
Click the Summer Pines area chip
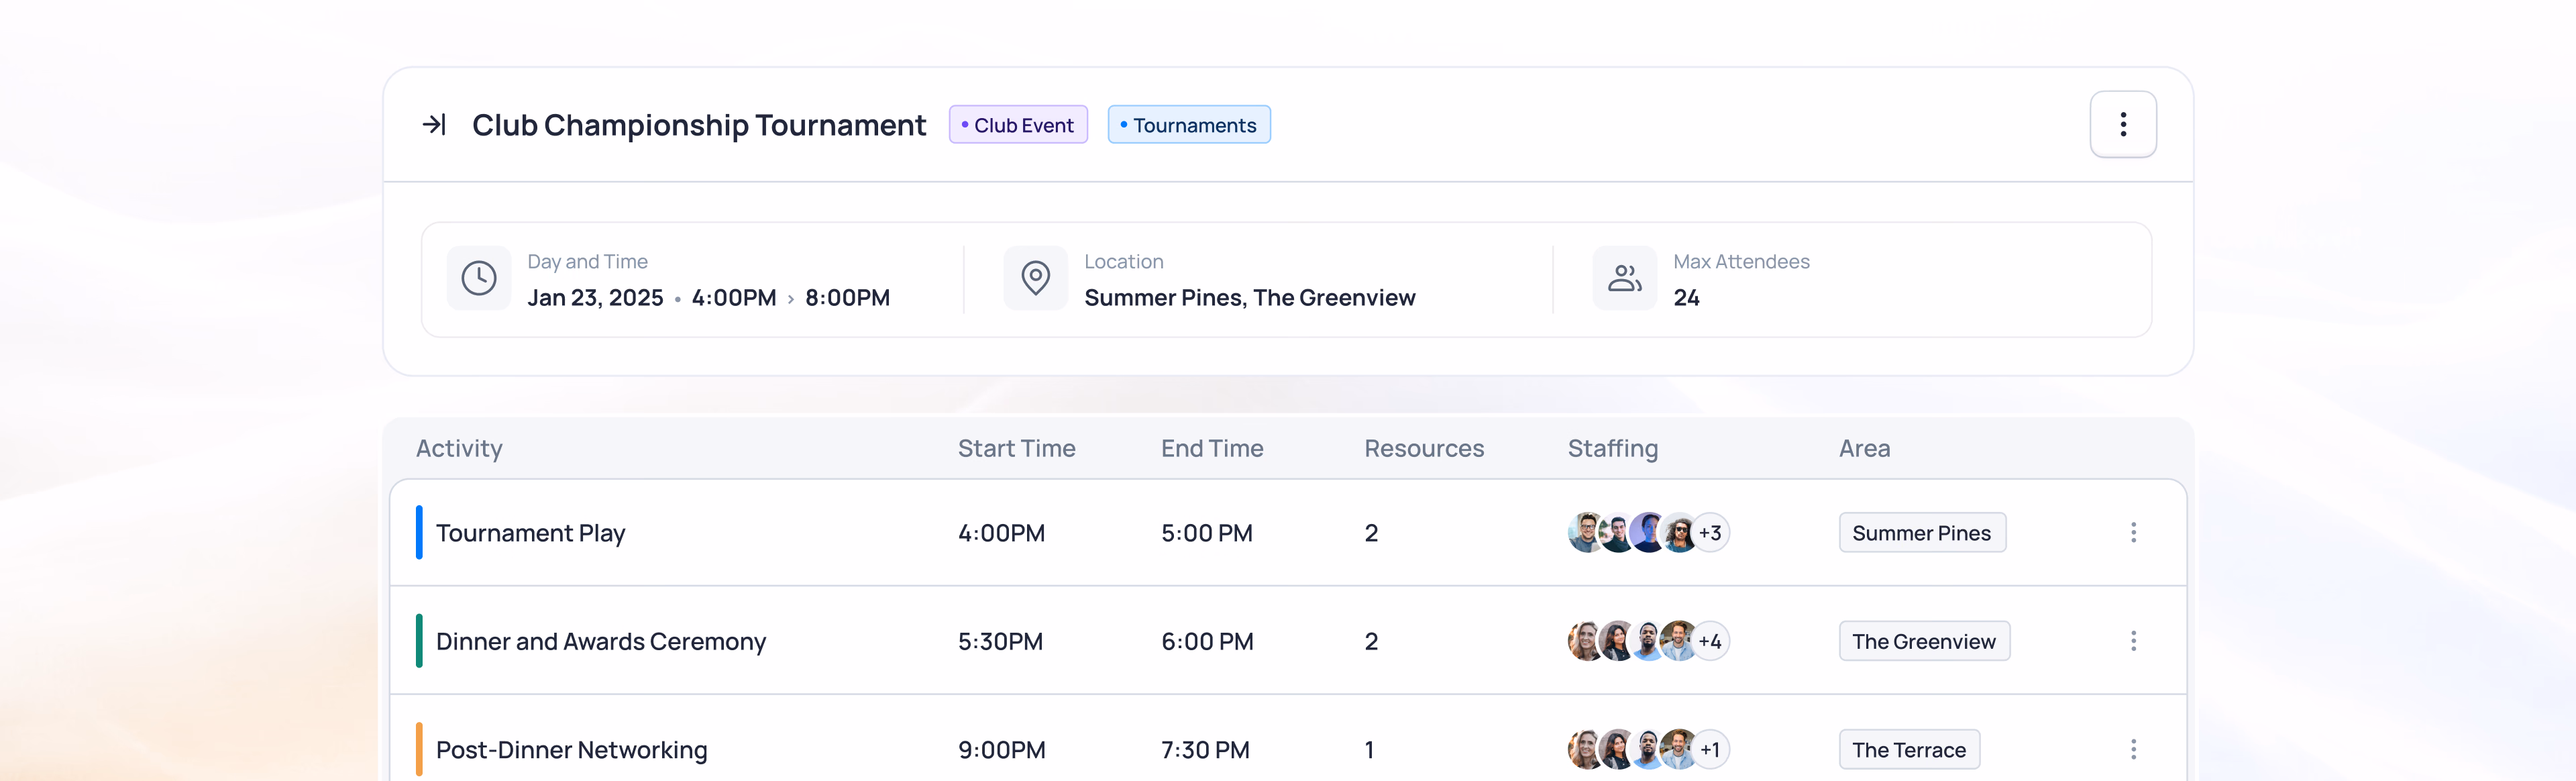point(1922,533)
